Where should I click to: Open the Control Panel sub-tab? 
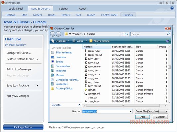tap(109, 15)
